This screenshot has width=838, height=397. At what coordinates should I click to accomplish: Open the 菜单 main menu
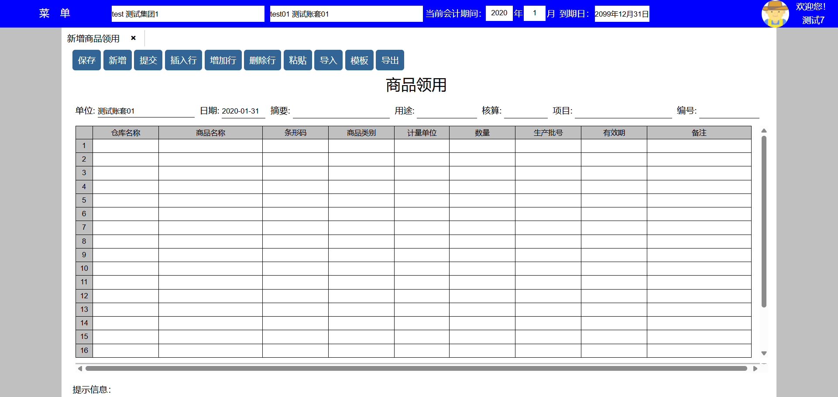pyautogui.click(x=55, y=14)
